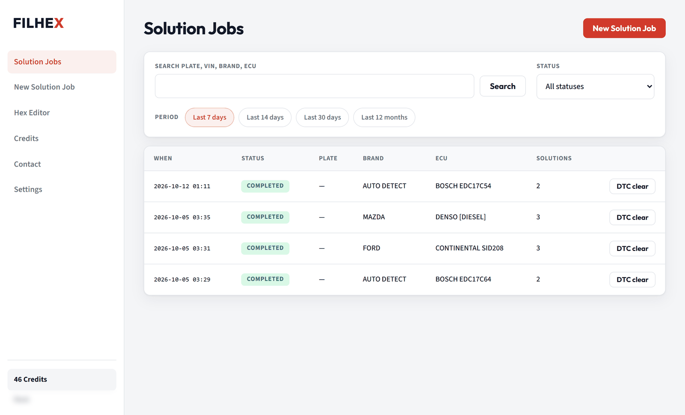The height and width of the screenshot is (415, 685).
Task: Select the Last 12 months period filter
Action: tap(384, 117)
